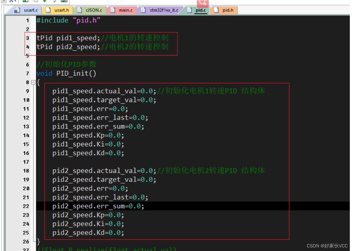The height and width of the screenshot is (251, 352).
Task: Collapse the PID_init function fold marker
Action: 33,82
